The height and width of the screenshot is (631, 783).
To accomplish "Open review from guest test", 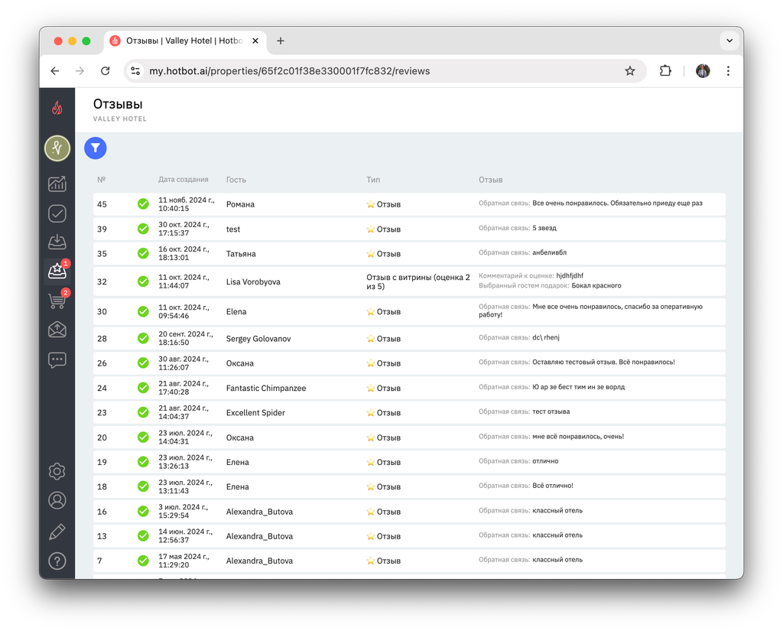I will tap(409, 229).
